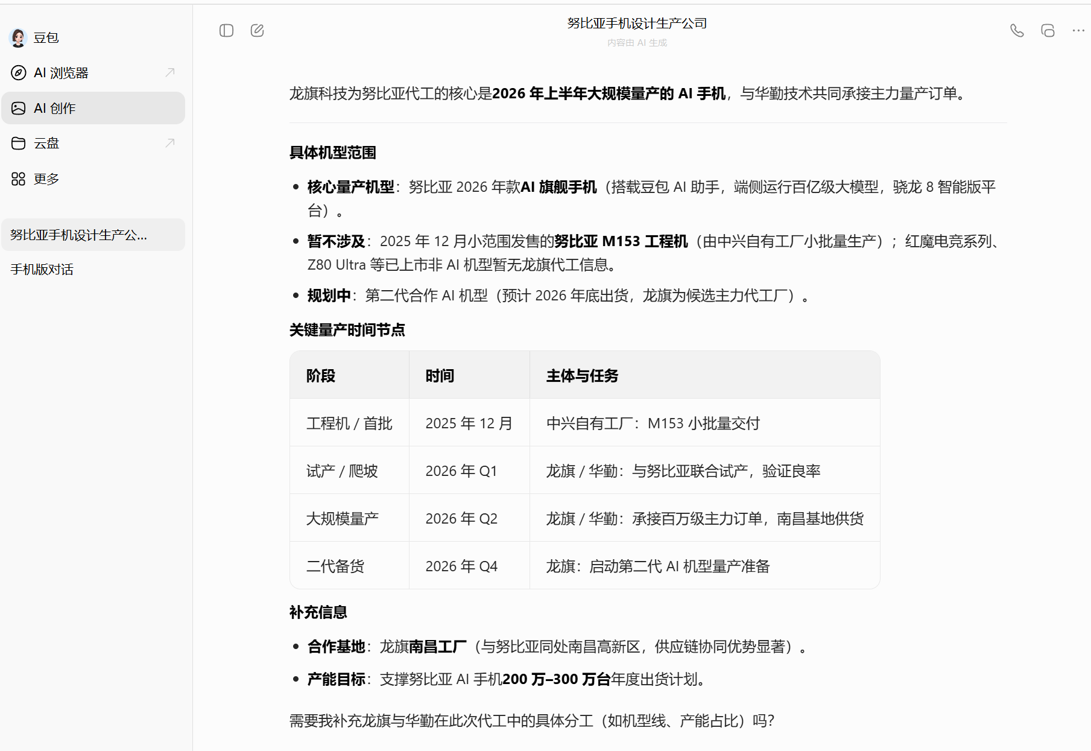
Task: Click the 关键量产时间节点 heading
Action: pos(347,330)
